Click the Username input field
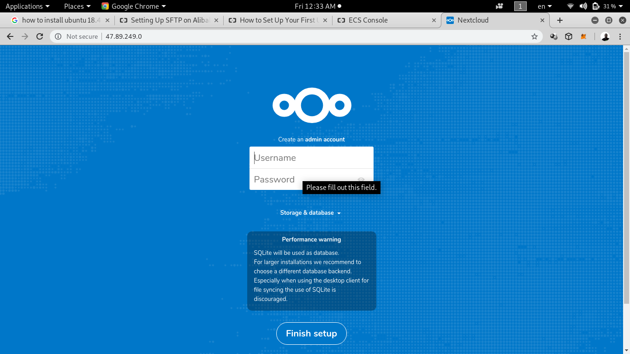 pyautogui.click(x=311, y=158)
